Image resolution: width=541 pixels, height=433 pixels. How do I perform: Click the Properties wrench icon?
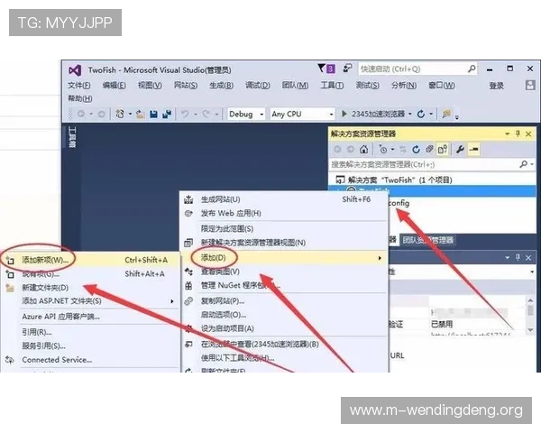tap(460, 150)
